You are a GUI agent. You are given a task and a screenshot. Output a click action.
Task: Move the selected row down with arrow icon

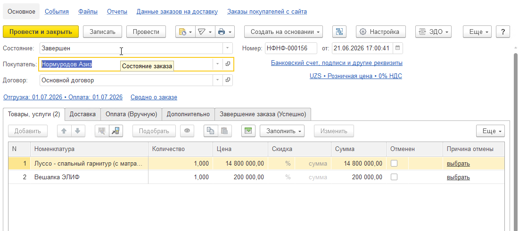pos(78,131)
